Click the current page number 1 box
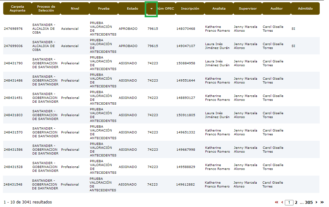Image resolution: width=329 pixels, height=207 pixels. tap(289, 202)
